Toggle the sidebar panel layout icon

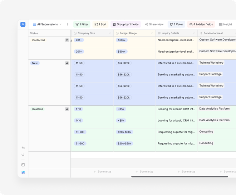(x=23, y=165)
